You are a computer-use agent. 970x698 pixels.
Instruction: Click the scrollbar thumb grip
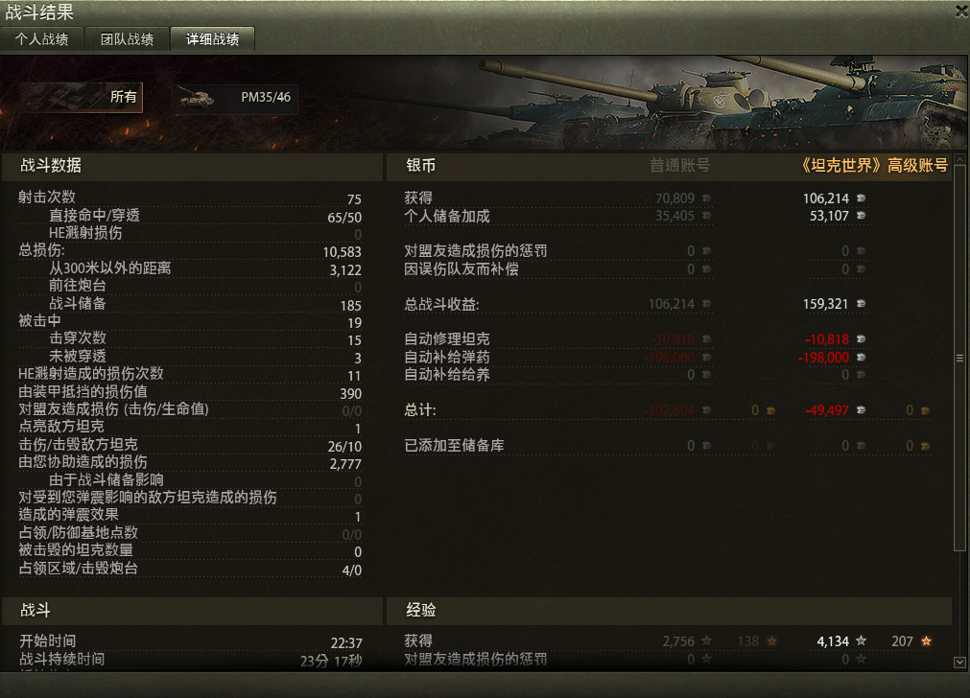960,358
